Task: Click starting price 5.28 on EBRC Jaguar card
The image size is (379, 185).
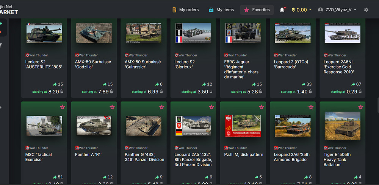Action: pos(252,92)
